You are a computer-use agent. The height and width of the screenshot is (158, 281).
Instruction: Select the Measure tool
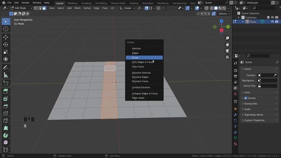tap(6, 75)
